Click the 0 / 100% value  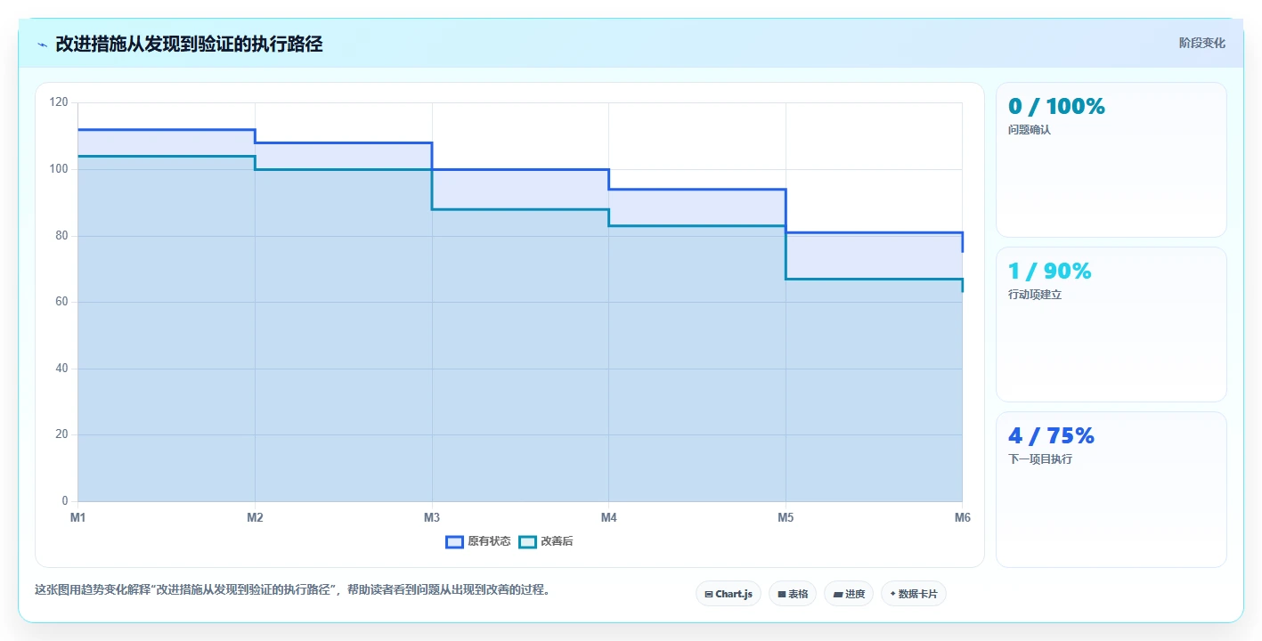(x=1056, y=106)
